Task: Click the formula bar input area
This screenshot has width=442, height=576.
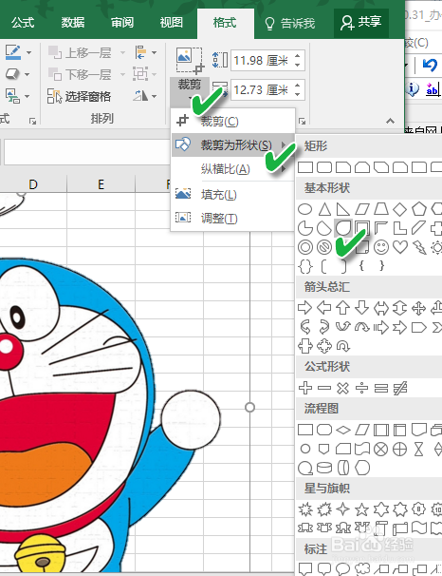Action: coord(86,151)
